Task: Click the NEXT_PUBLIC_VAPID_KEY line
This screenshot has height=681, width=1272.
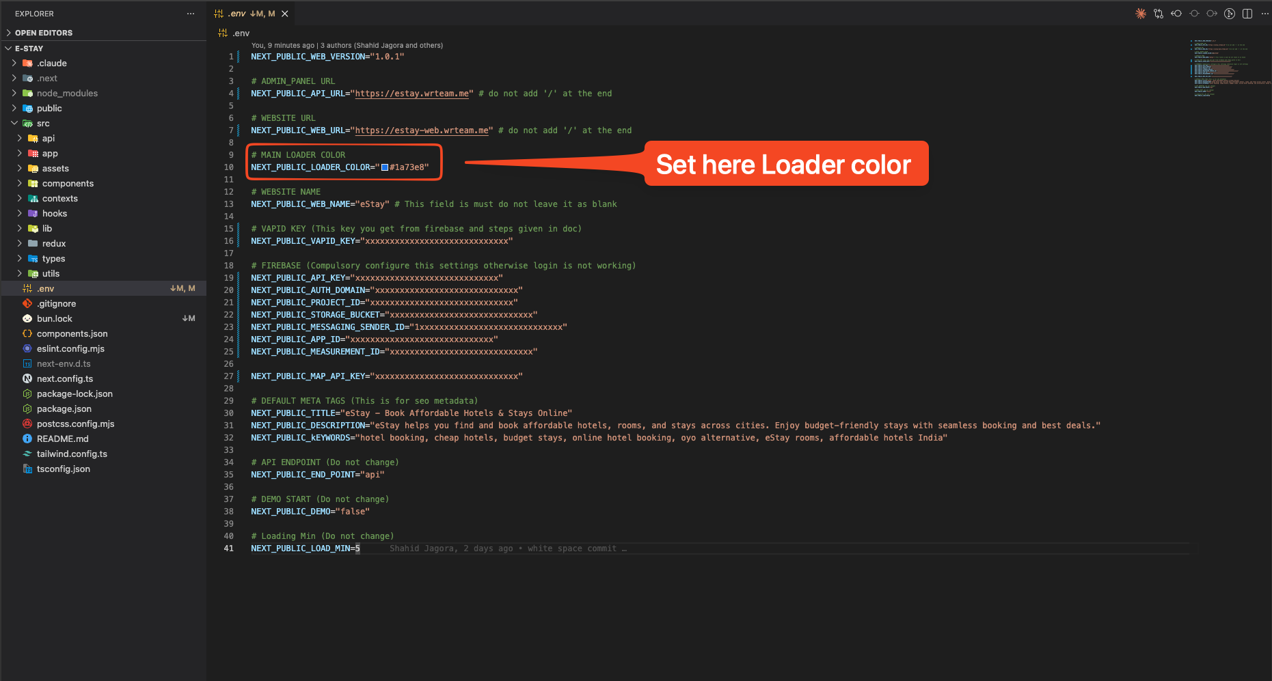Action: [381, 241]
